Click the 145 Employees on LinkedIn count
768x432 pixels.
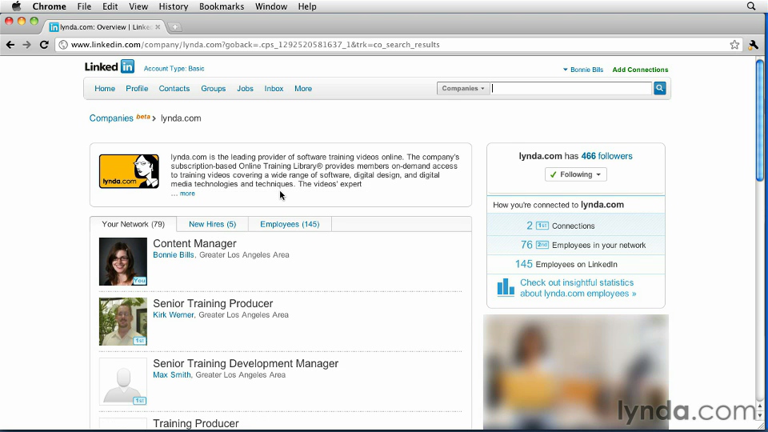click(523, 264)
